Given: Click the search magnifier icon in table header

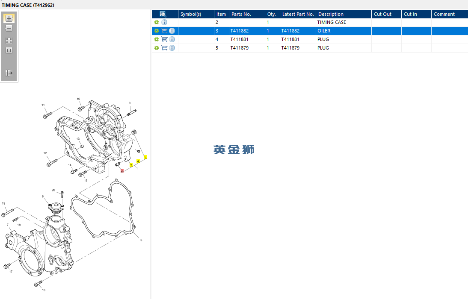Looking at the screenshot, I should click(x=163, y=14).
